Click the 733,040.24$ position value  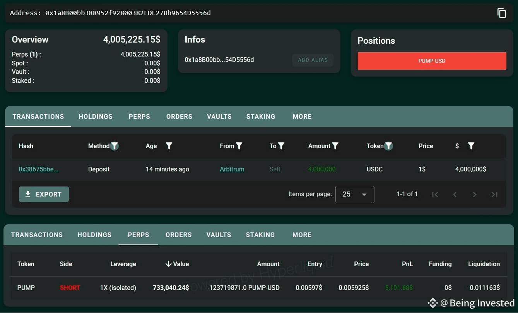(171, 287)
